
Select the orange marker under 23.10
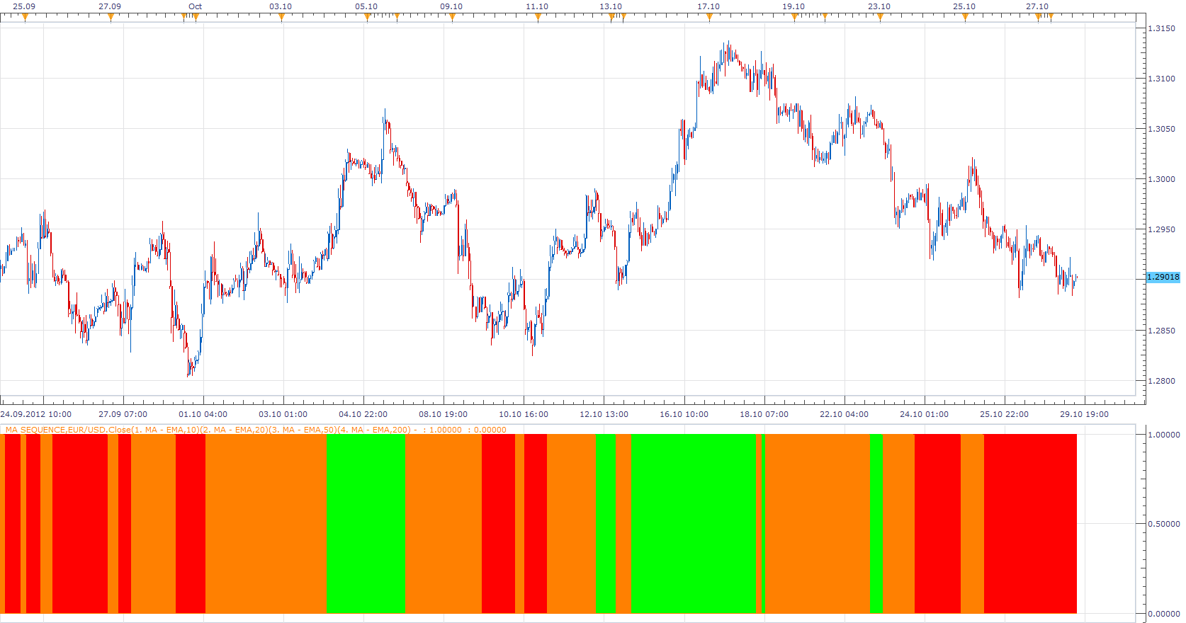[880, 18]
